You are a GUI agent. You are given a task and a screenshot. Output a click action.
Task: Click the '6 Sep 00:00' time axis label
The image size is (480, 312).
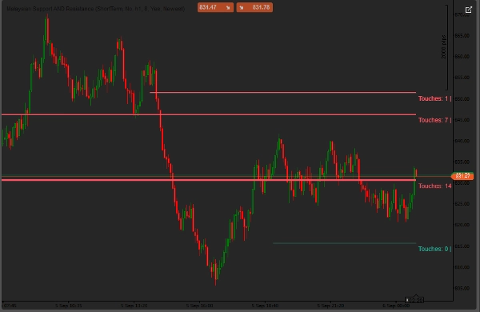[x=396, y=306]
